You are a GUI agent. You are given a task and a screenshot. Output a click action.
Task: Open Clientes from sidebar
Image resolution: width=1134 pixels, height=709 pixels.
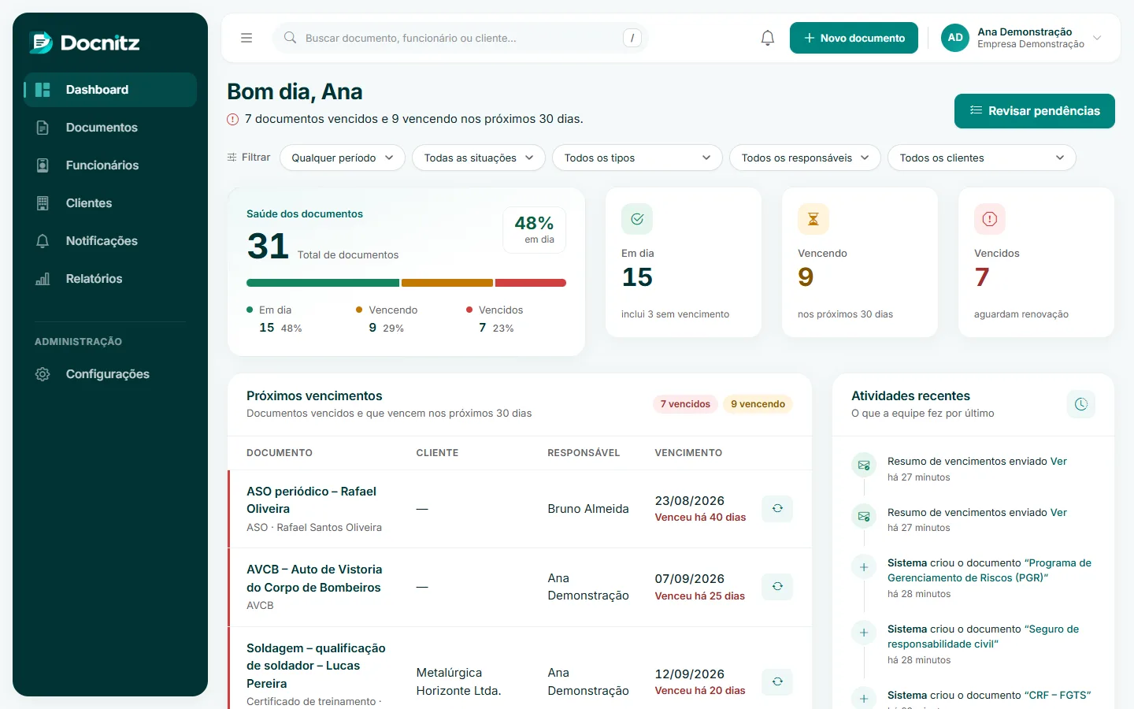pos(110,203)
